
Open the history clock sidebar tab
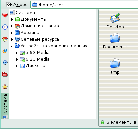coord(5,27)
